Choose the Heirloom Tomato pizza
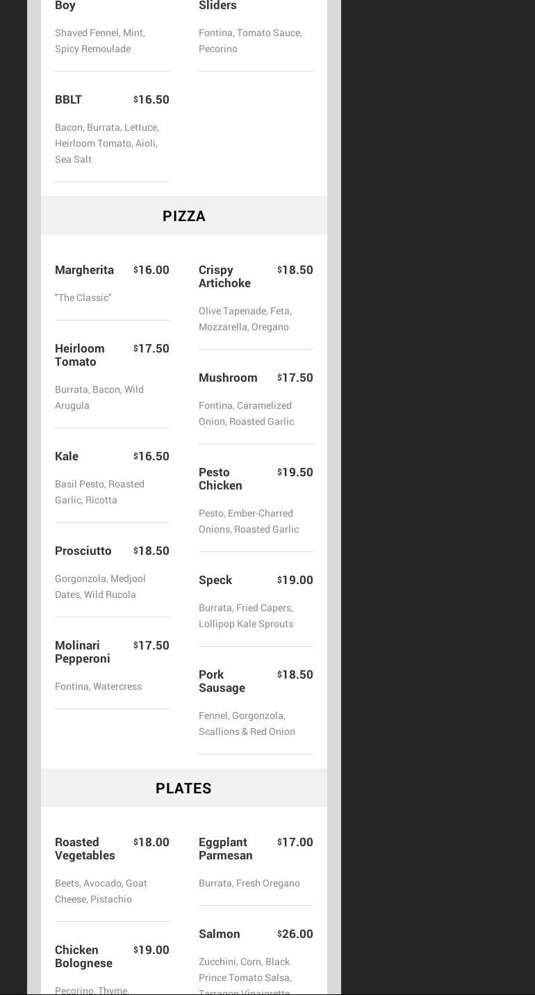Viewport: 535px width, 995px height. [80, 355]
